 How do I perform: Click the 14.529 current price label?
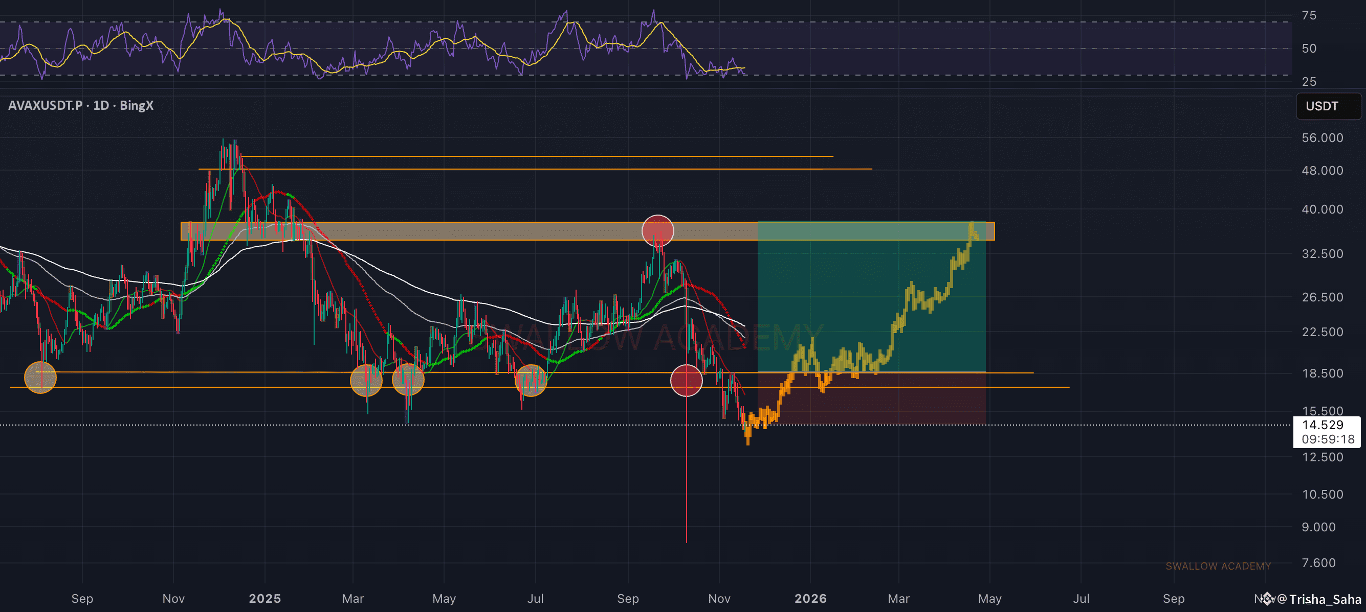click(x=1323, y=425)
